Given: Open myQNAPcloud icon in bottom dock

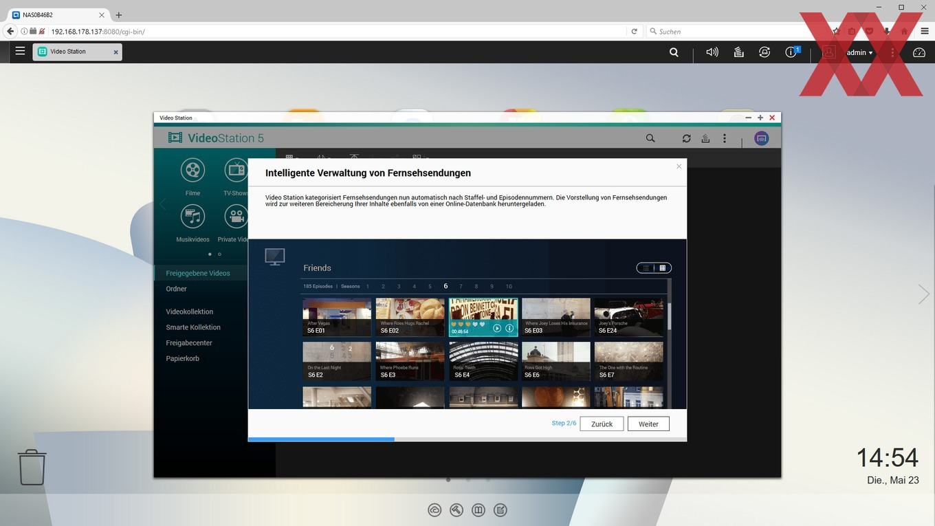Looking at the screenshot, I should [x=434, y=510].
